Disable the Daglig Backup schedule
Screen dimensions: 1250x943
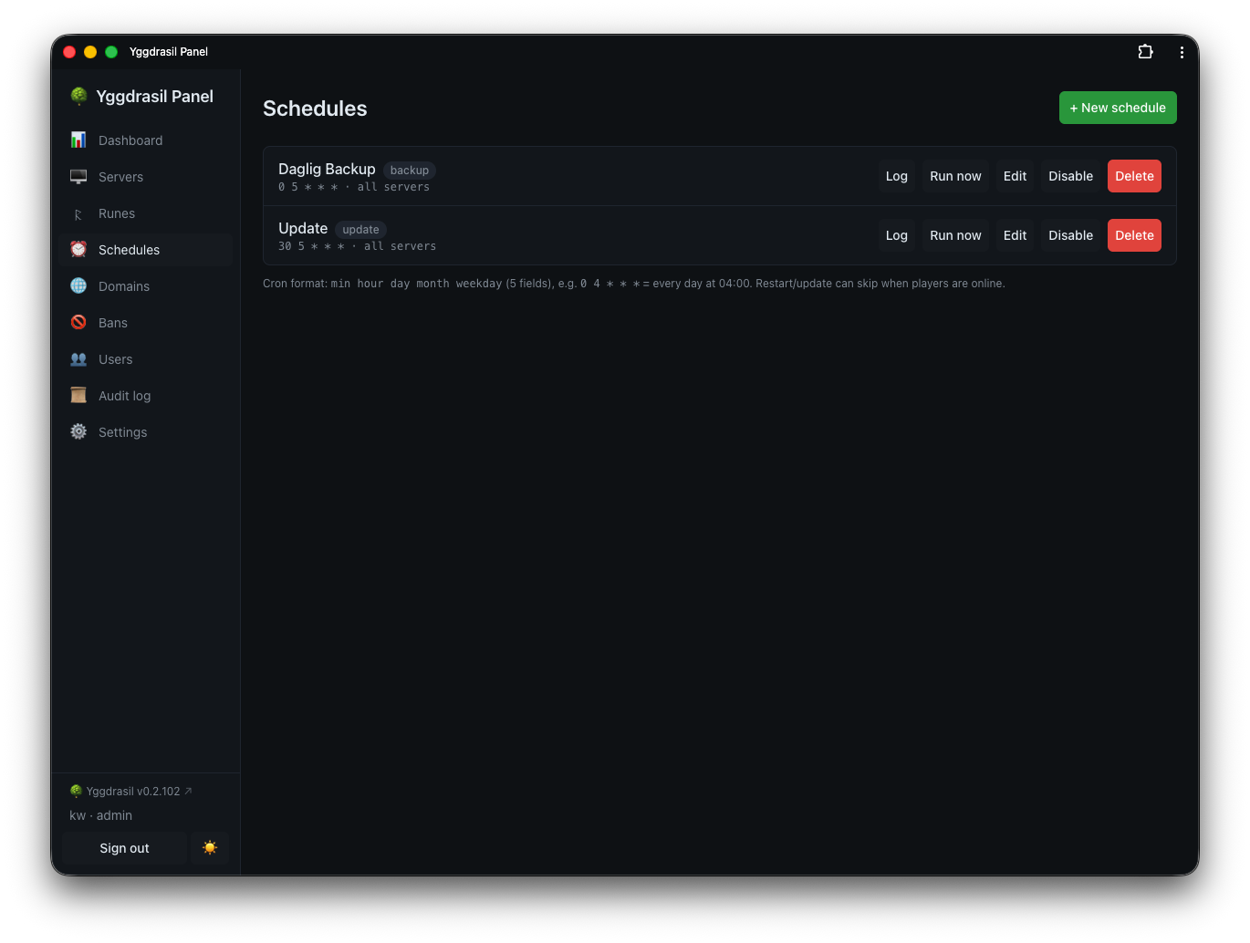point(1070,176)
